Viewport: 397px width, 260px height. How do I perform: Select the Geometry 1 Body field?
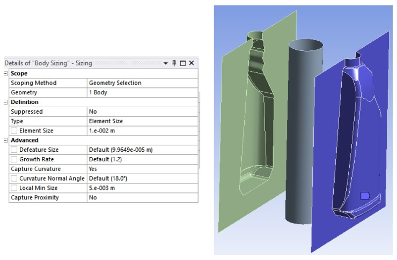click(x=142, y=93)
